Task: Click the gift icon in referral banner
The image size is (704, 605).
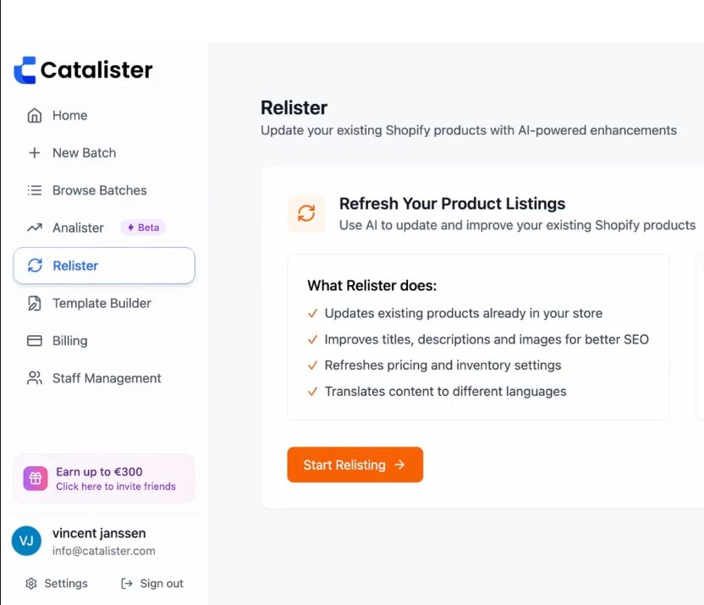Action: [36, 479]
